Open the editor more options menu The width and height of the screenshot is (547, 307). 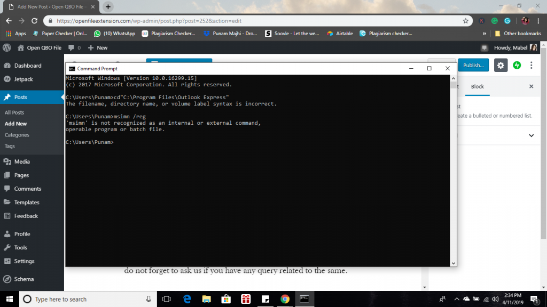pyautogui.click(x=532, y=65)
